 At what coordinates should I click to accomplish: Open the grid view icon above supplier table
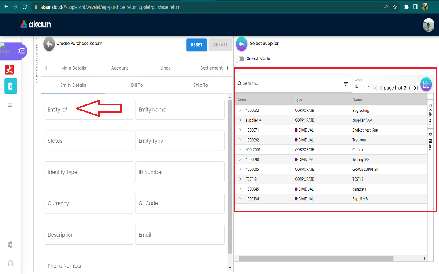pos(426,84)
